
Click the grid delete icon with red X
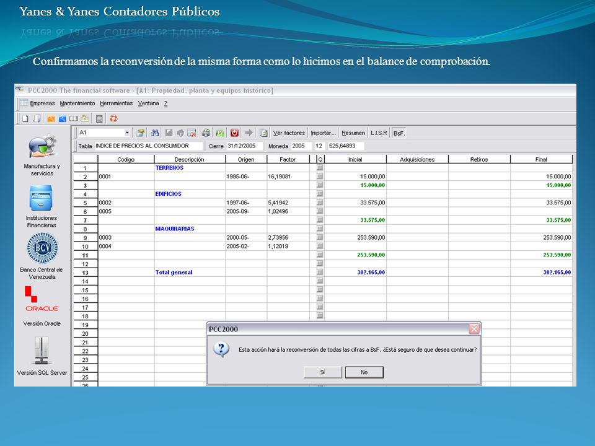pos(192,133)
